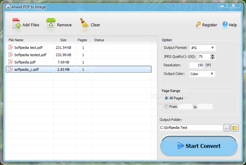Sort by File Name column header
The image size is (246, 165).
29,40
